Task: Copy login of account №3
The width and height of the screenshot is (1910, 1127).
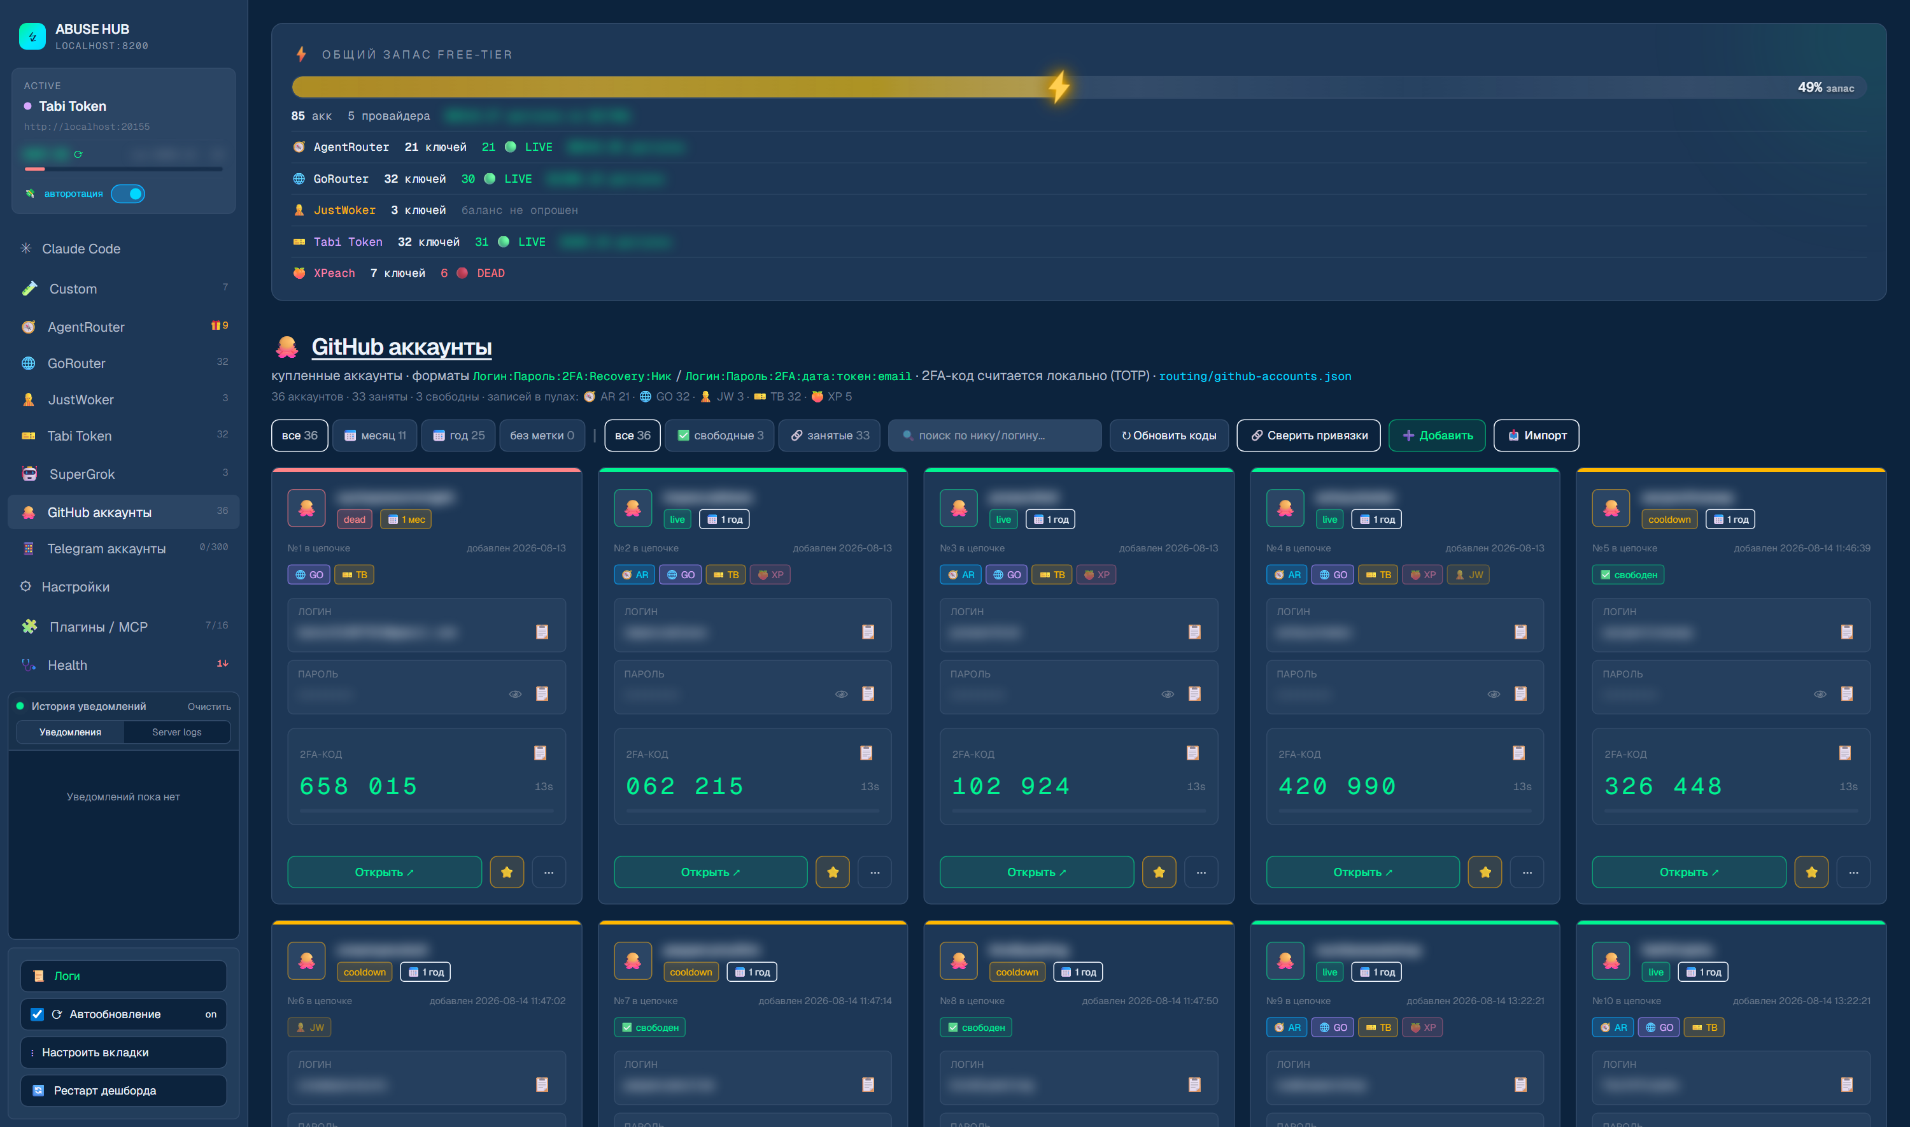Action: point(1194,632)
